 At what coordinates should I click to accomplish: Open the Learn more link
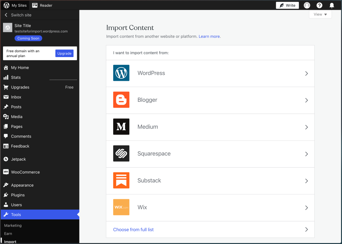click(209, 36)
